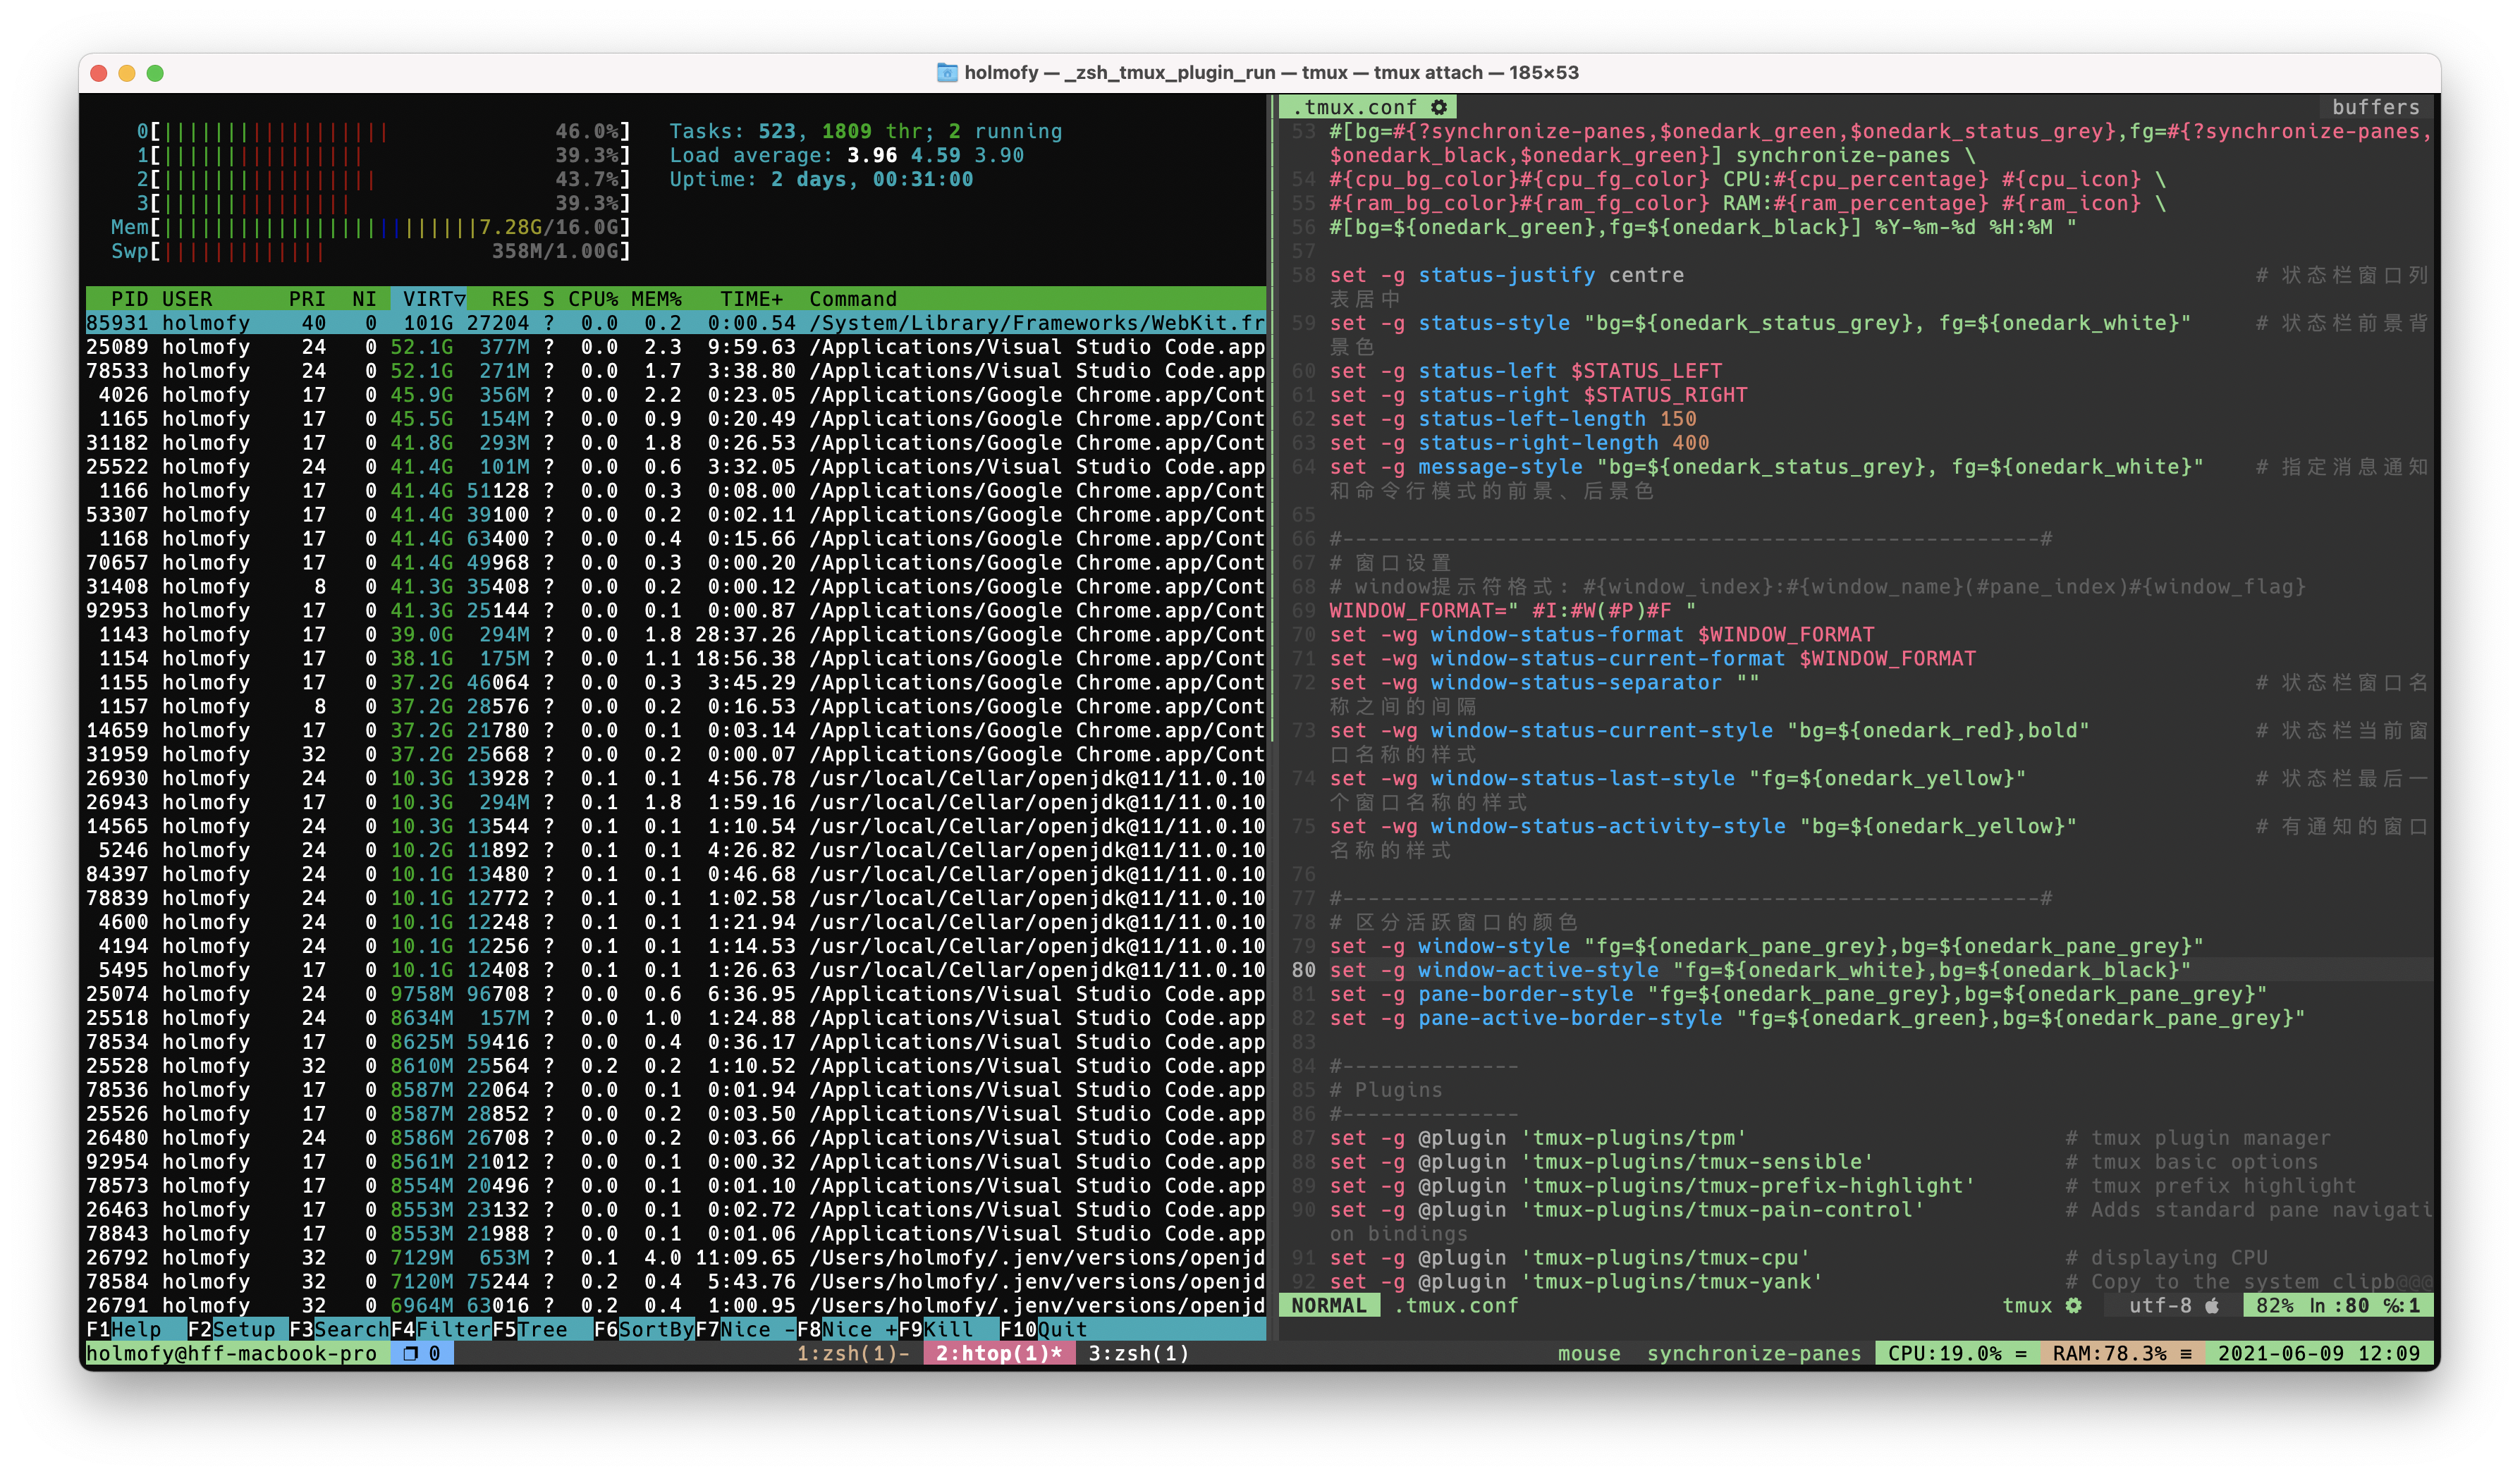Click the home folder icon in the title bar
Screen dimensions: 2520x1476
[946, 72]
